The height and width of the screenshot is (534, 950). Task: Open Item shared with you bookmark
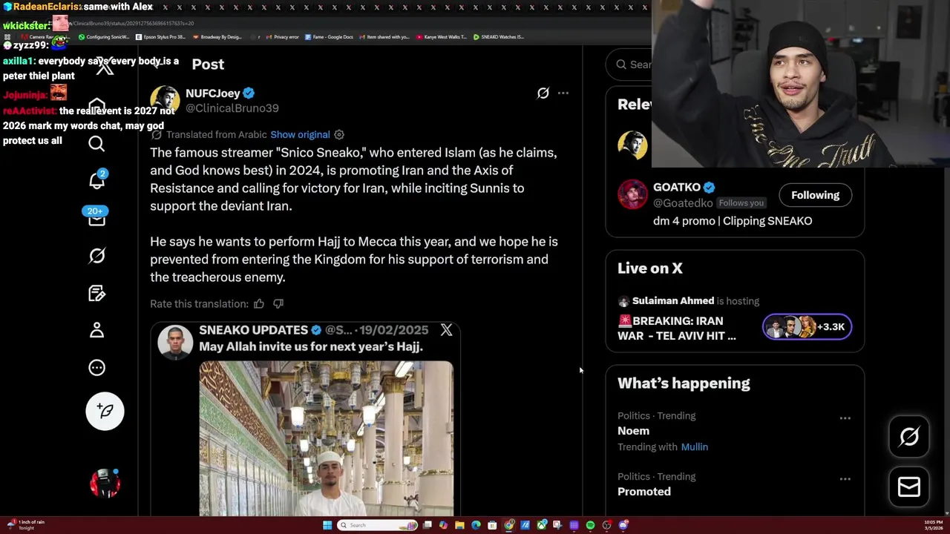coord(384,36)
